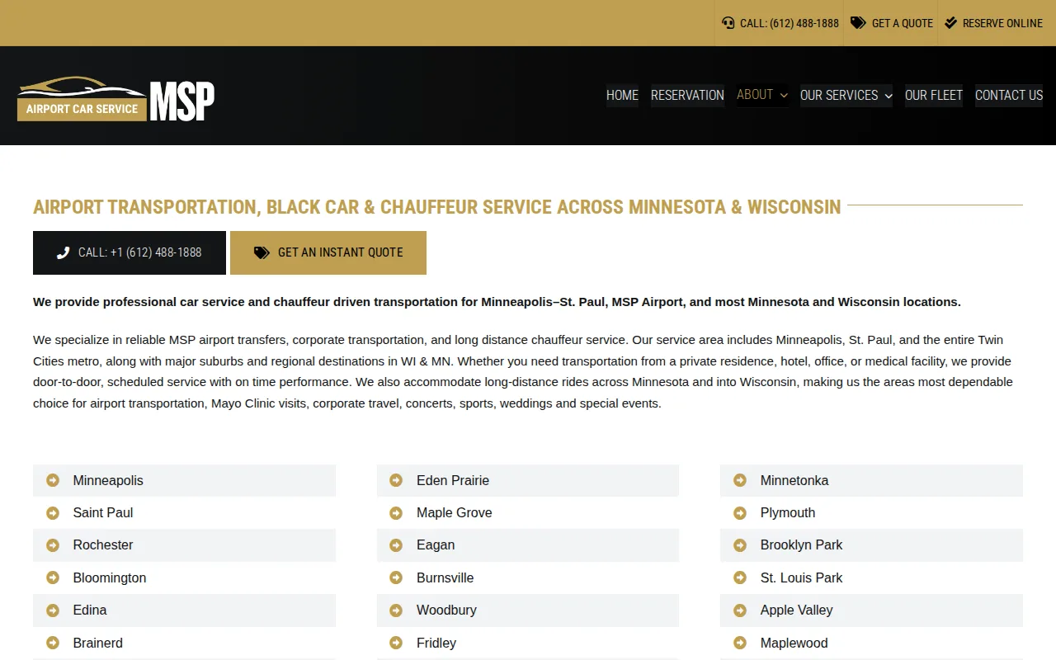The height and width of the screenshot is (660, 1056).
Task: Click the arrow icon next to Saint Paul
Action: [x=53, y=512]
